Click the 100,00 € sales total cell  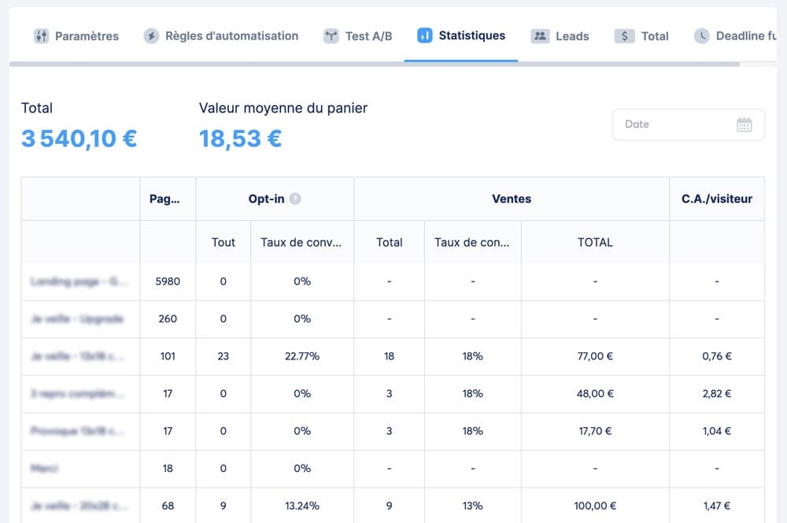(x=594, y=506)
